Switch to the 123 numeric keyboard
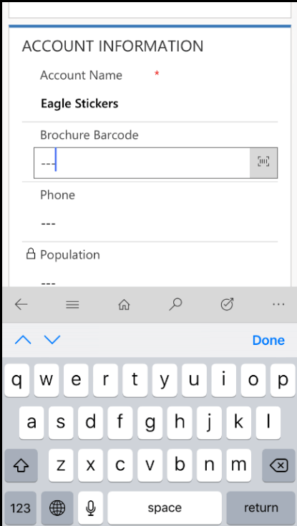Screen dimensions: 297x526 pos(21,508)
